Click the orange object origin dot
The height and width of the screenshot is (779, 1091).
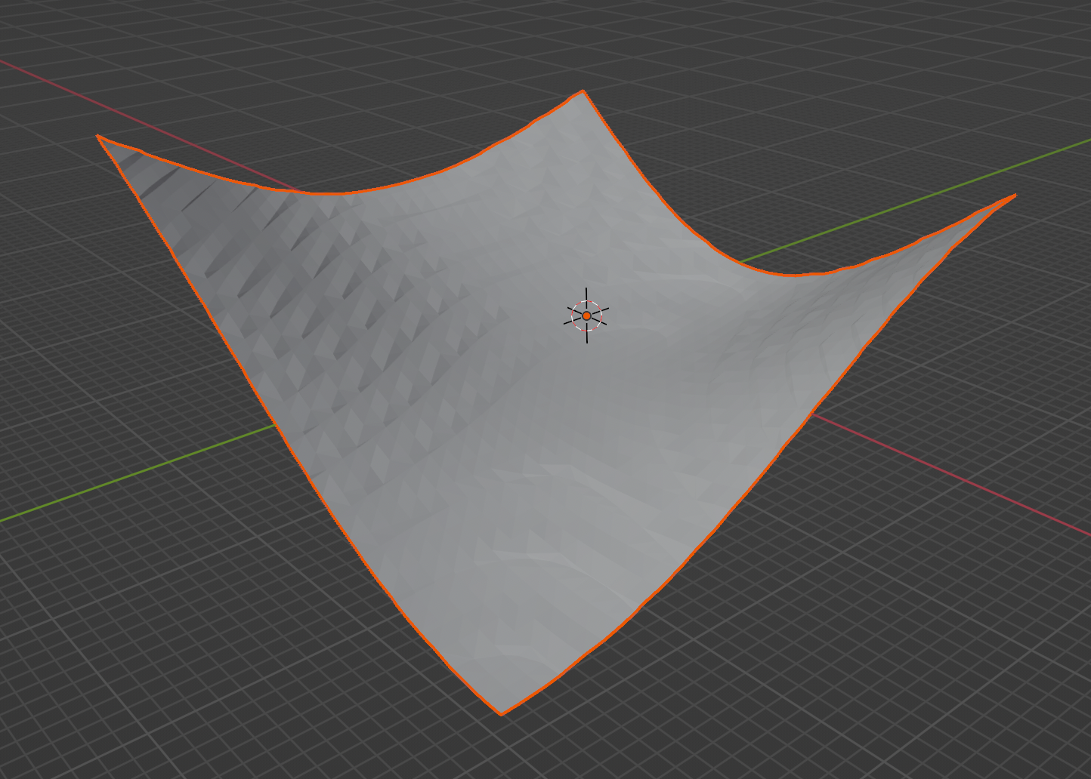[x=586, y=316]
